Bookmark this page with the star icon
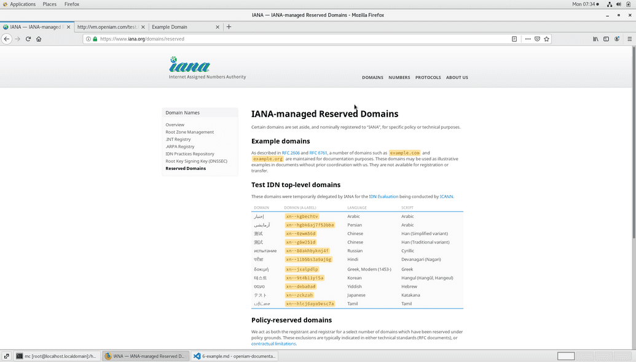This screenshot has height=362, width=636. click(x=546, y=39)
